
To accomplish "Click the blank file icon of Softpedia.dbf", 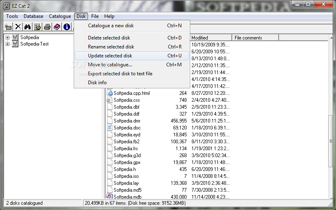I will click(110, 107).
